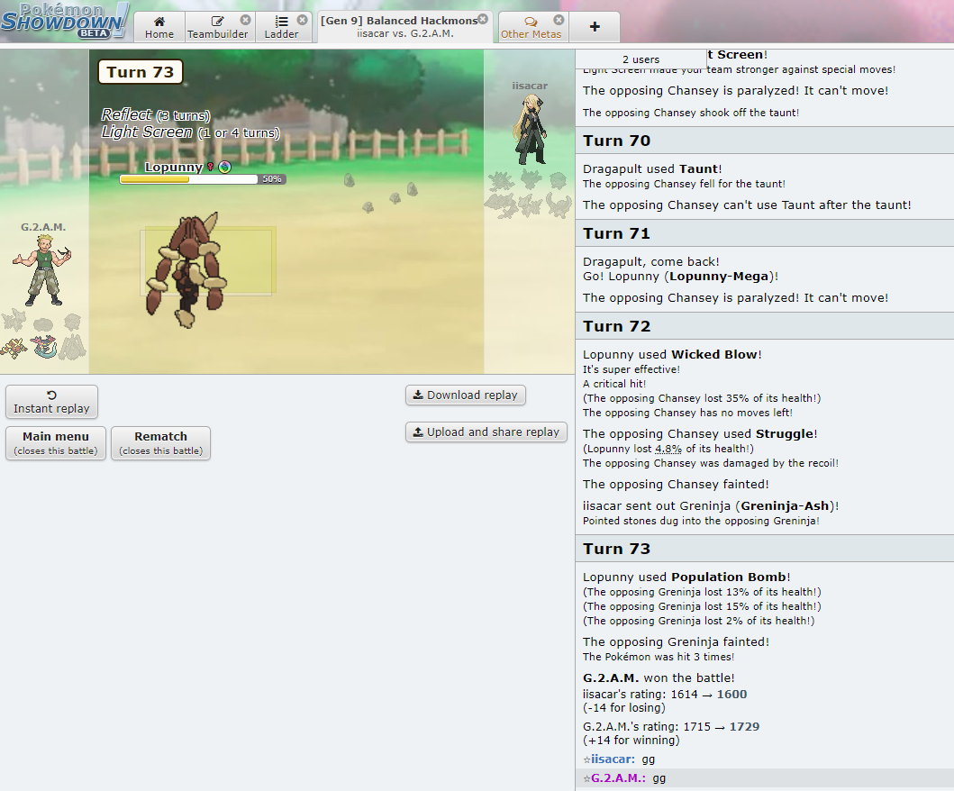
Task: Click the iisacar username in chat
Action: pyautogui.click(x=613, y=759)
